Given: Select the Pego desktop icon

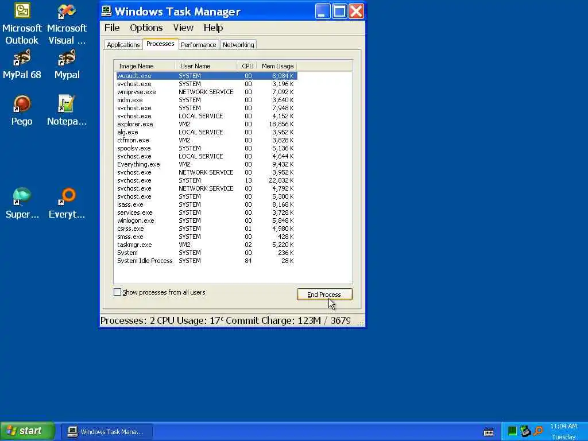Looking at the screenshot, I should 22,111.
